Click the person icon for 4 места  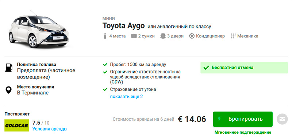click(105, 36)
